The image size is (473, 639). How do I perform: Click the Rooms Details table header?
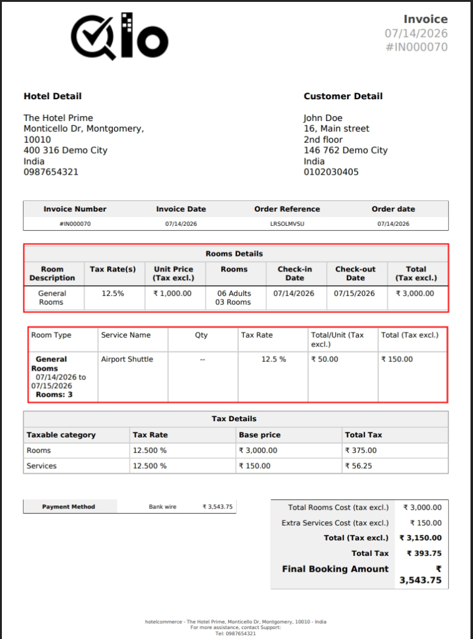pos(234,253)
